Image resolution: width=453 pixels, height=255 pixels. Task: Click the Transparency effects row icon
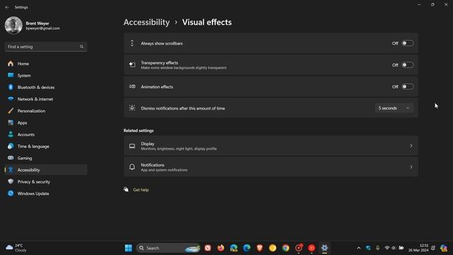coord(132,64)
